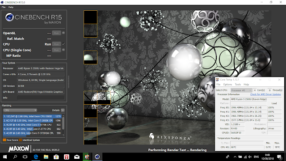Screen dimensions: 286x161
Task: Open File Explorer from the taskbar
Action: coord(46,157)
